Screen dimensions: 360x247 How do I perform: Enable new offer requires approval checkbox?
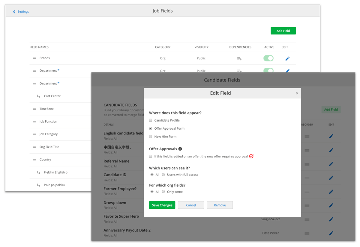pyautogui.click(x=151, y=156)
